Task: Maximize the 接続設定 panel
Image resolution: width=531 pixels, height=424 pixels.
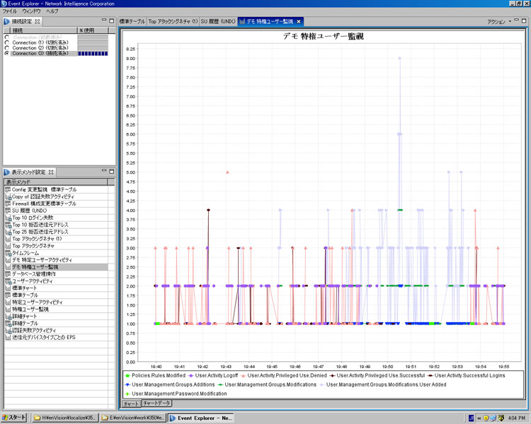Action: (111, 21)
